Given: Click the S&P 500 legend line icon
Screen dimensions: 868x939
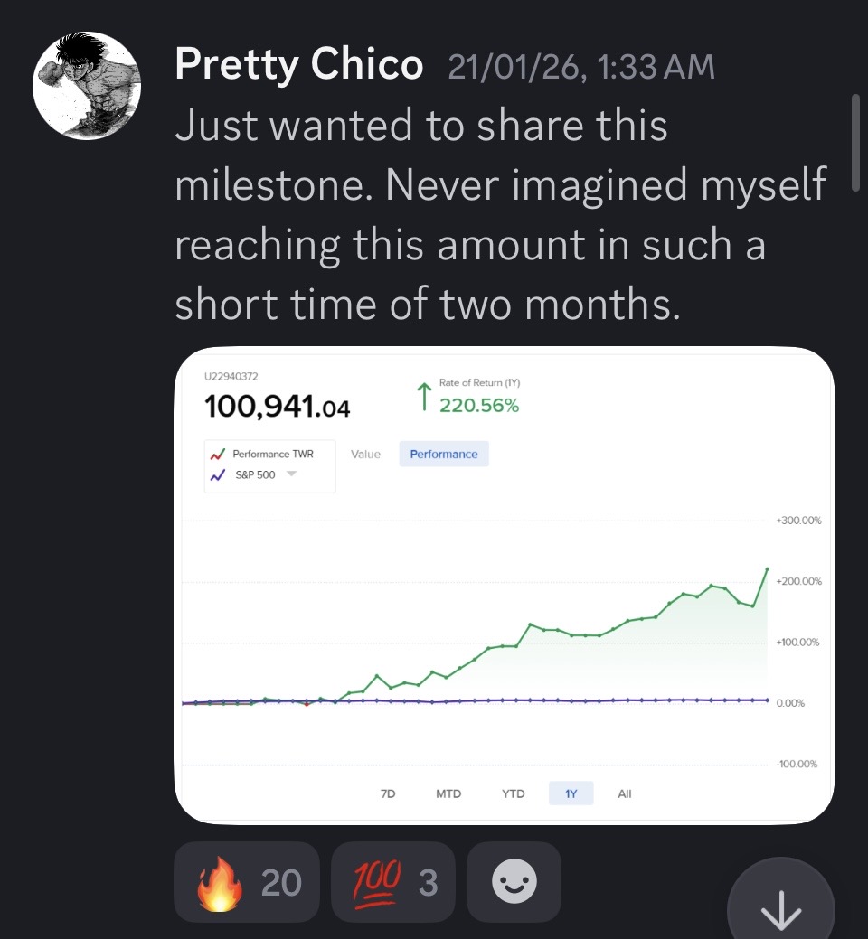Looking at the screenshot, I should pos(217,474).
